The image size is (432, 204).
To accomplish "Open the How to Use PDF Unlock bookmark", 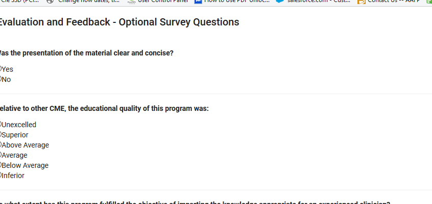I will [x=237, y=1].
